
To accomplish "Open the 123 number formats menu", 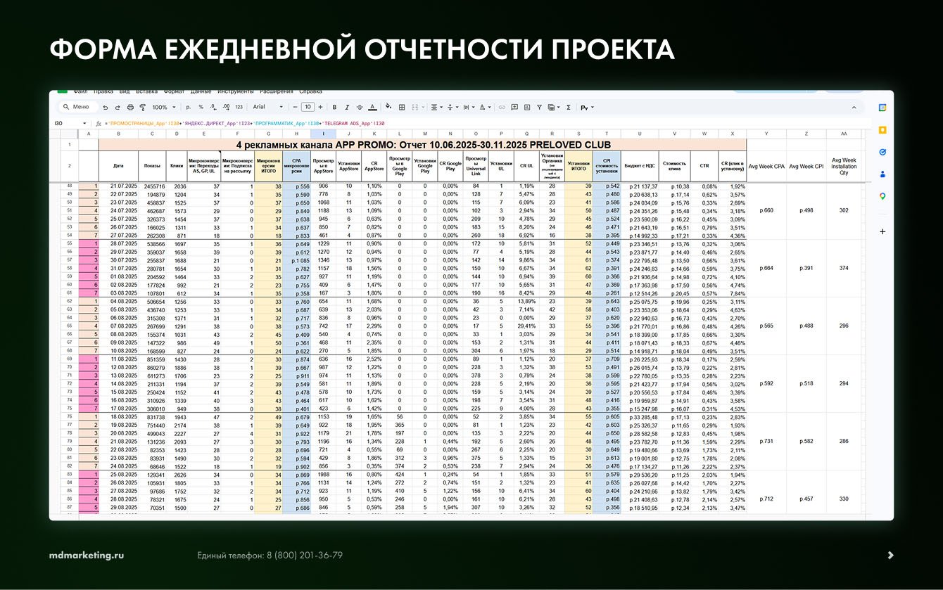I will point(239,108).
